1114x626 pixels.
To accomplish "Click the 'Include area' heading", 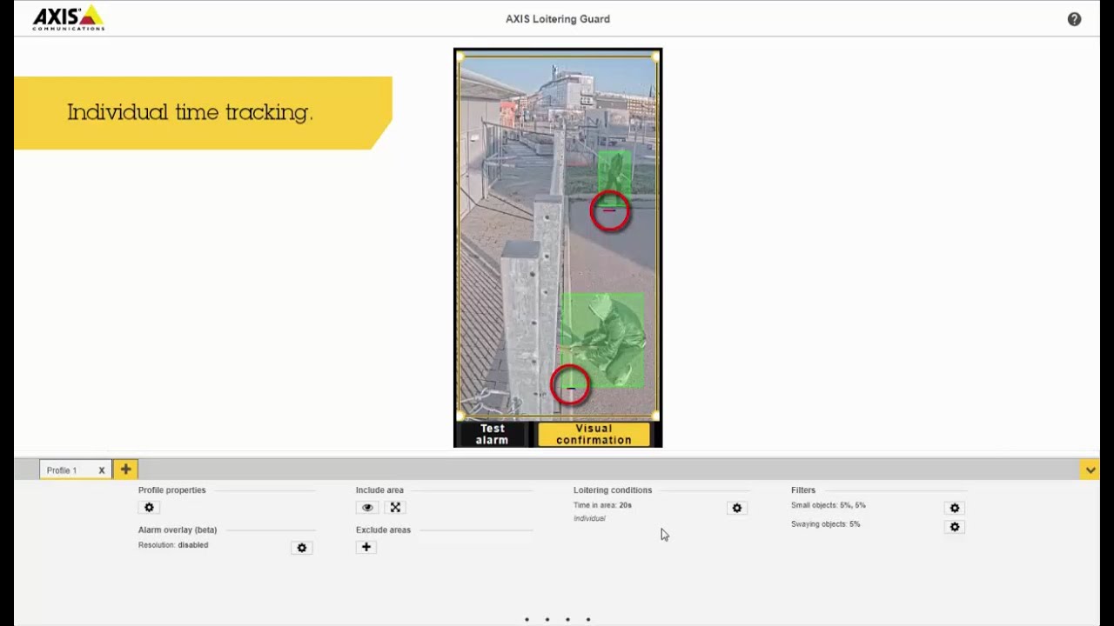I will click(x=379, y=490).
